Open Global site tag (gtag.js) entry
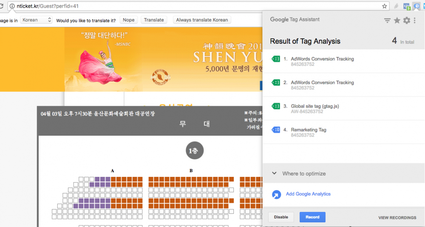 (x=344, y=108)
